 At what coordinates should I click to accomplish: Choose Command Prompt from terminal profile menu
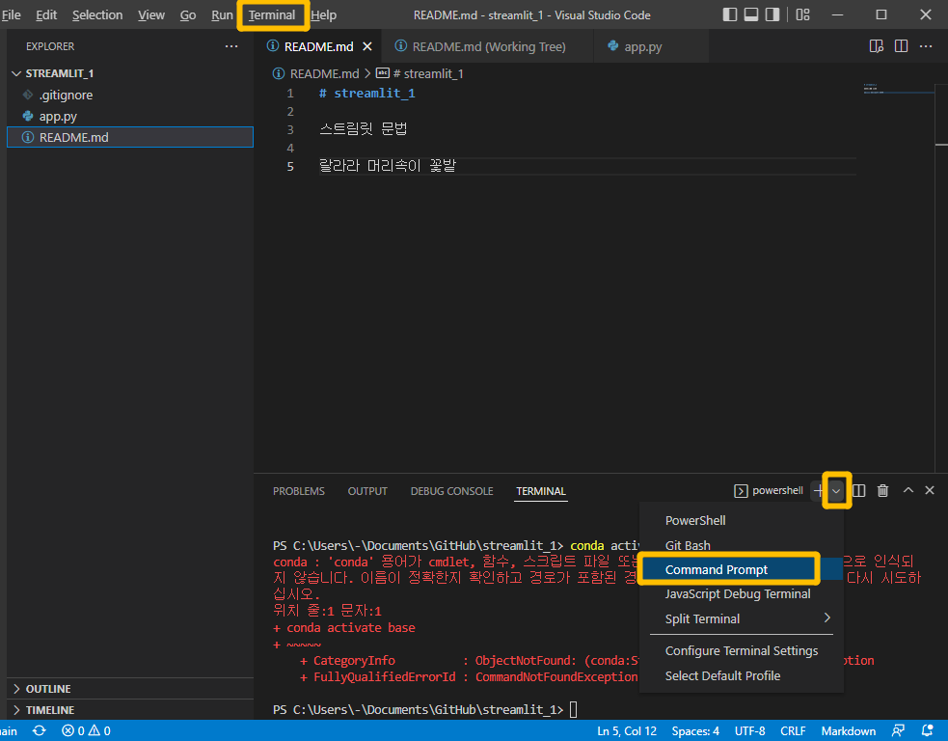click(742, 570)
